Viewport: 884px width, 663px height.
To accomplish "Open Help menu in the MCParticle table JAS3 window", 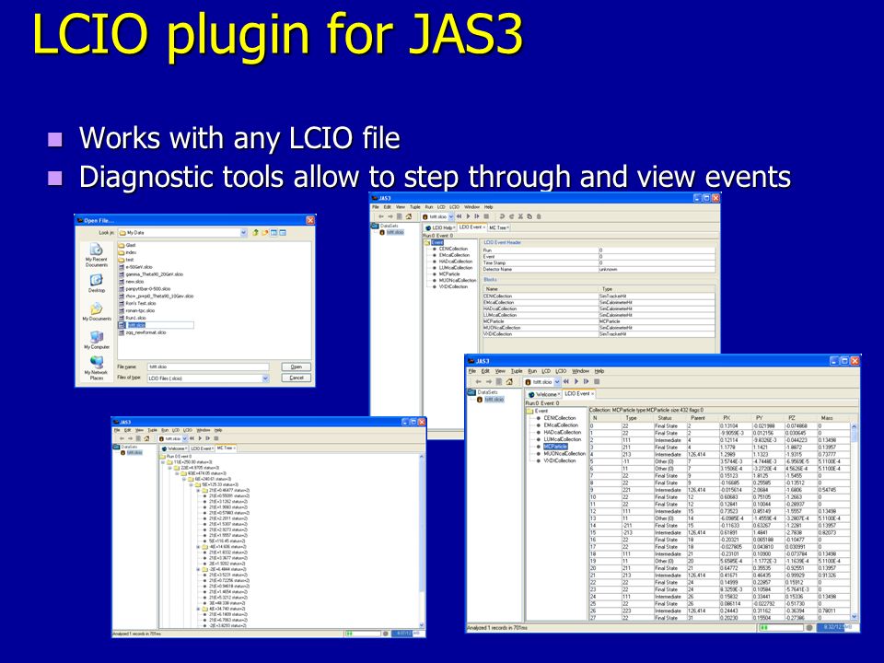I will coord(599,371).
